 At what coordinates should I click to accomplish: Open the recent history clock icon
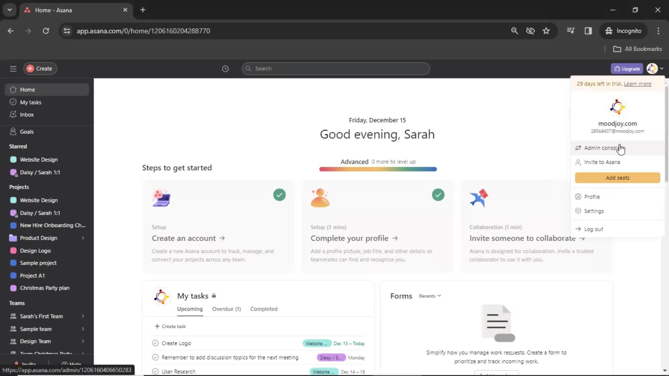(x=225, y=69)
